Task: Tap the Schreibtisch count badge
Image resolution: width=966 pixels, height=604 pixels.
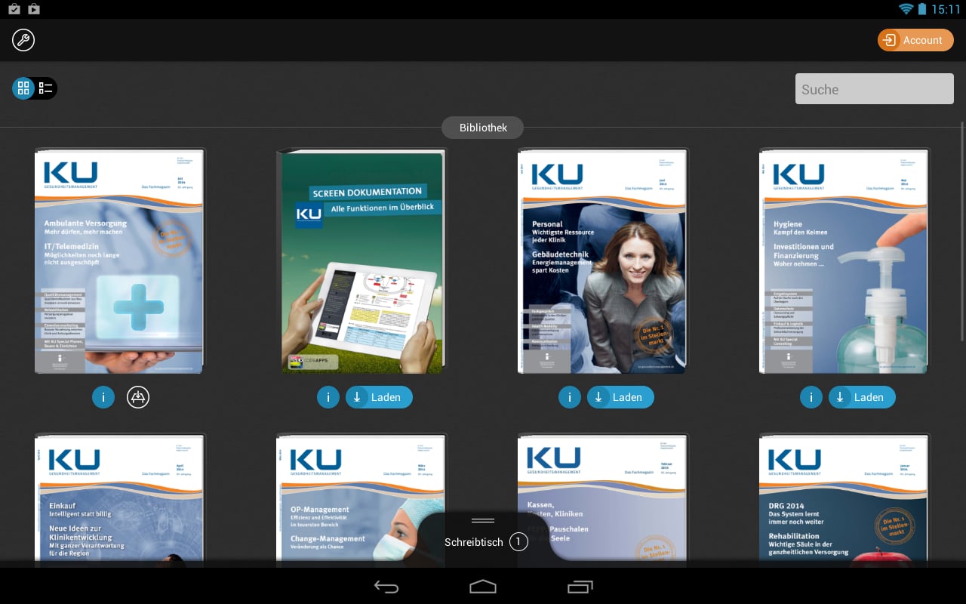Action: point(518,541)
